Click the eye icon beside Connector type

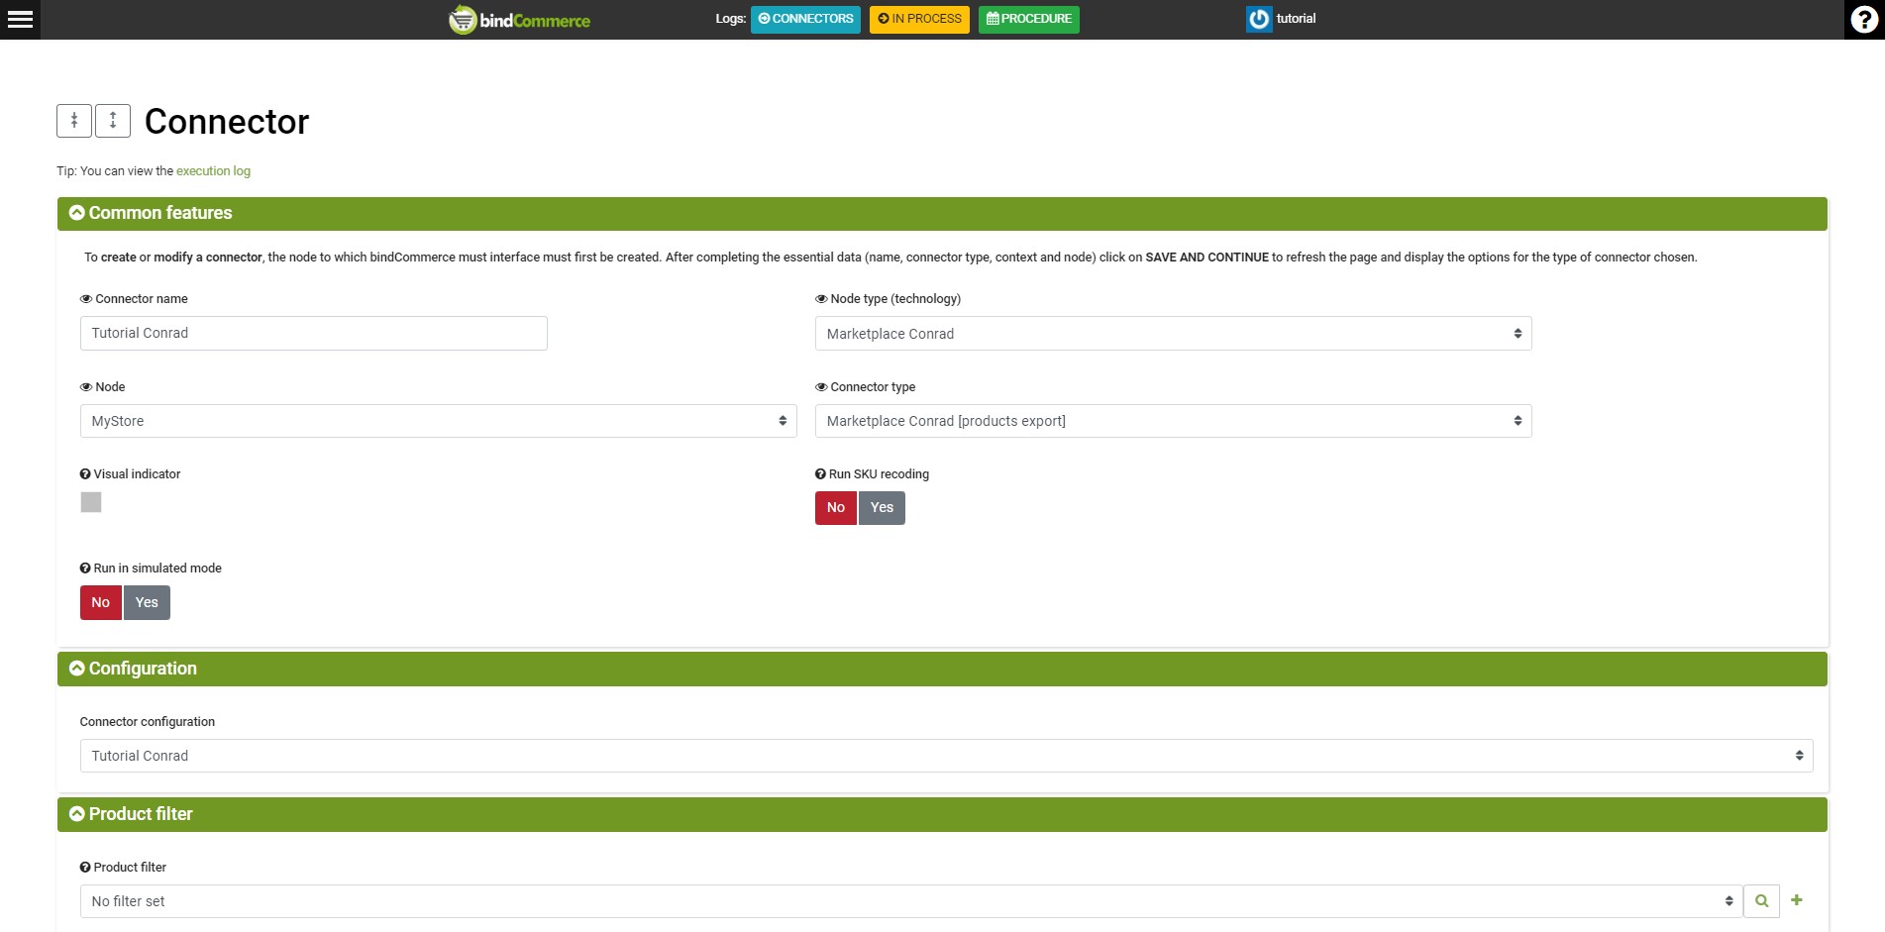tap(821, 387)
